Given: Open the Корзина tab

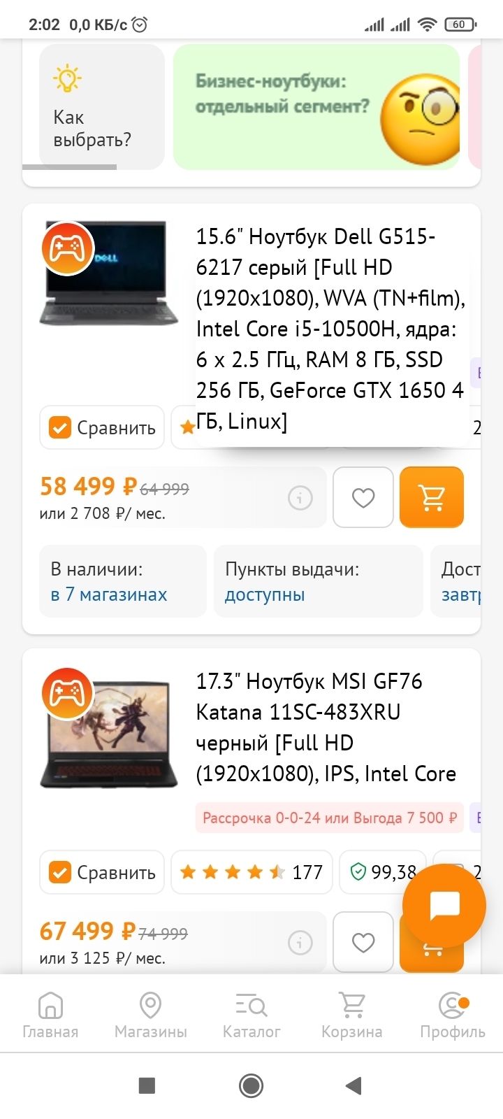Looking at the screenshot, I should click(x=352, y=1014).
